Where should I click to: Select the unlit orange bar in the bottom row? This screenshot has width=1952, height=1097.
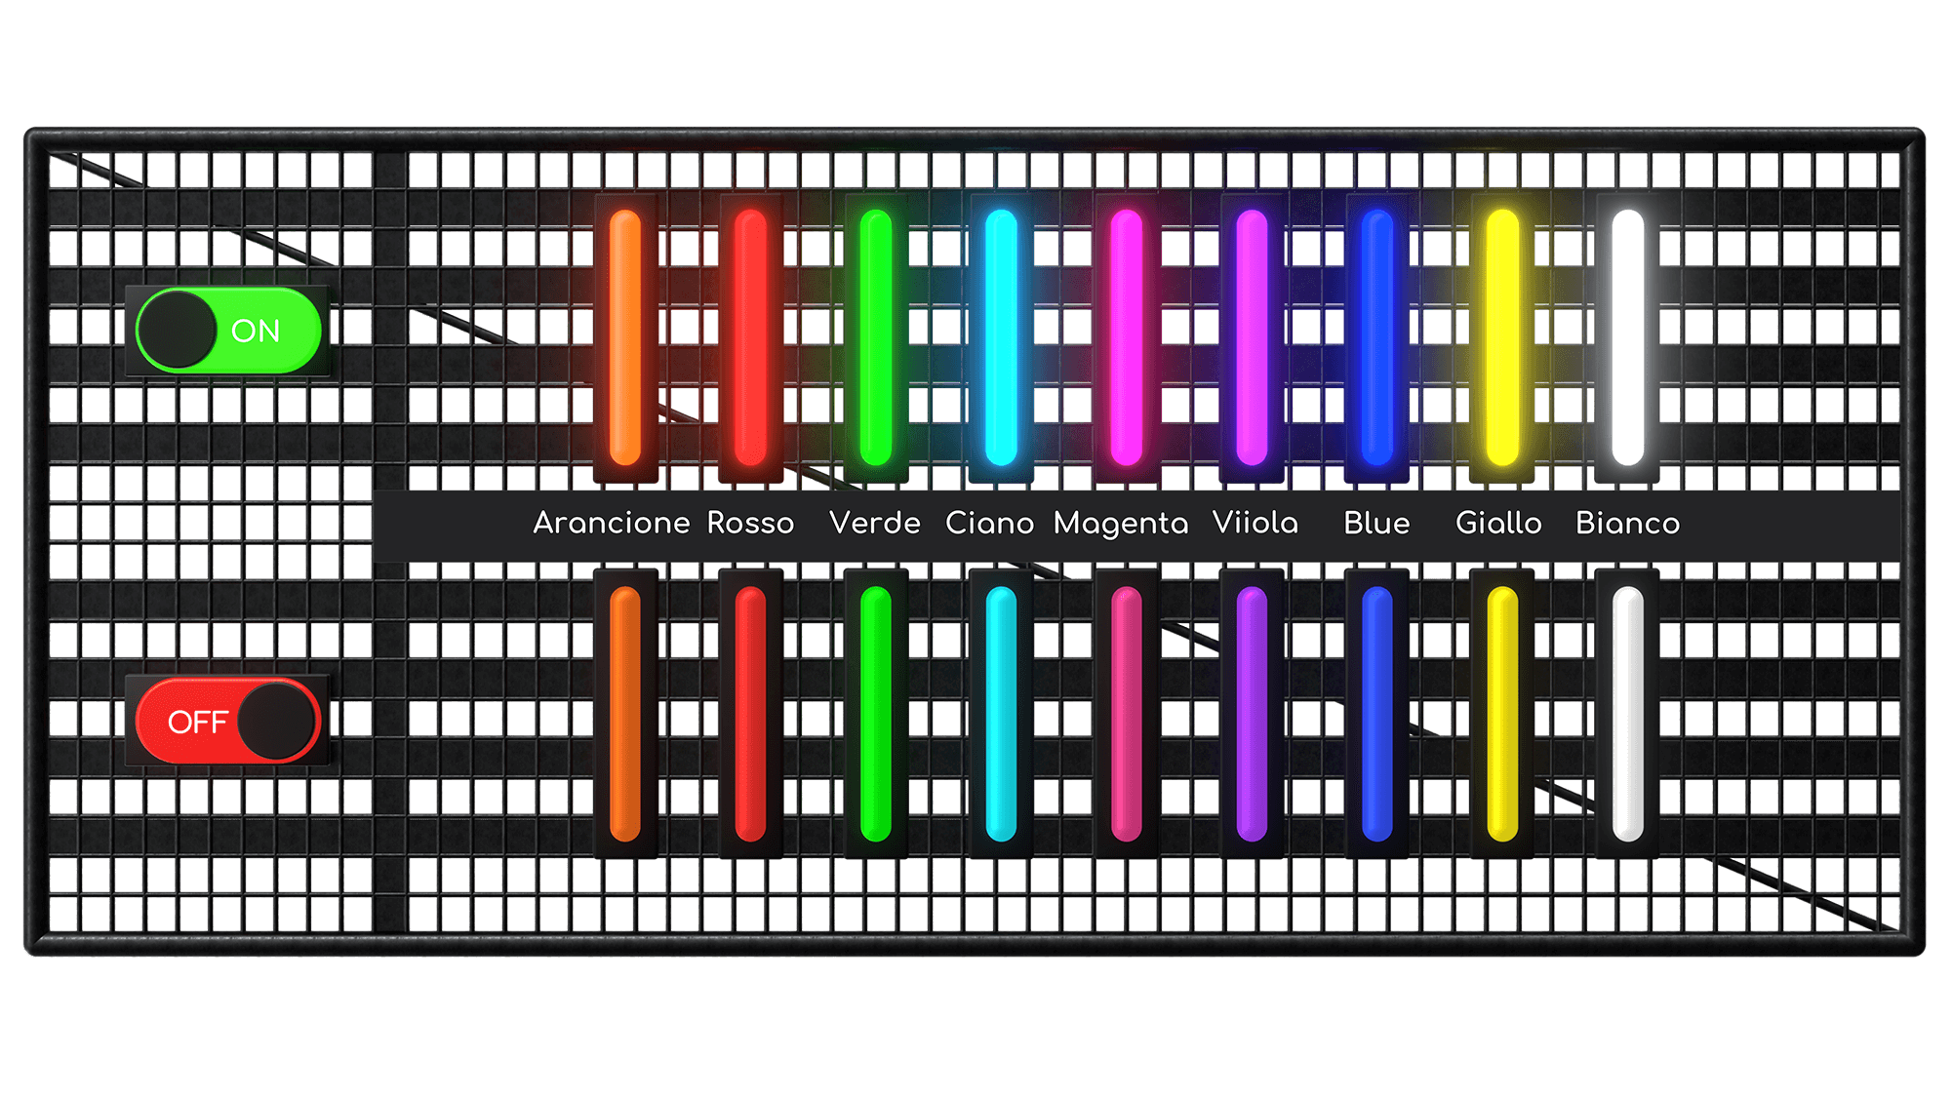coord(625,714)
